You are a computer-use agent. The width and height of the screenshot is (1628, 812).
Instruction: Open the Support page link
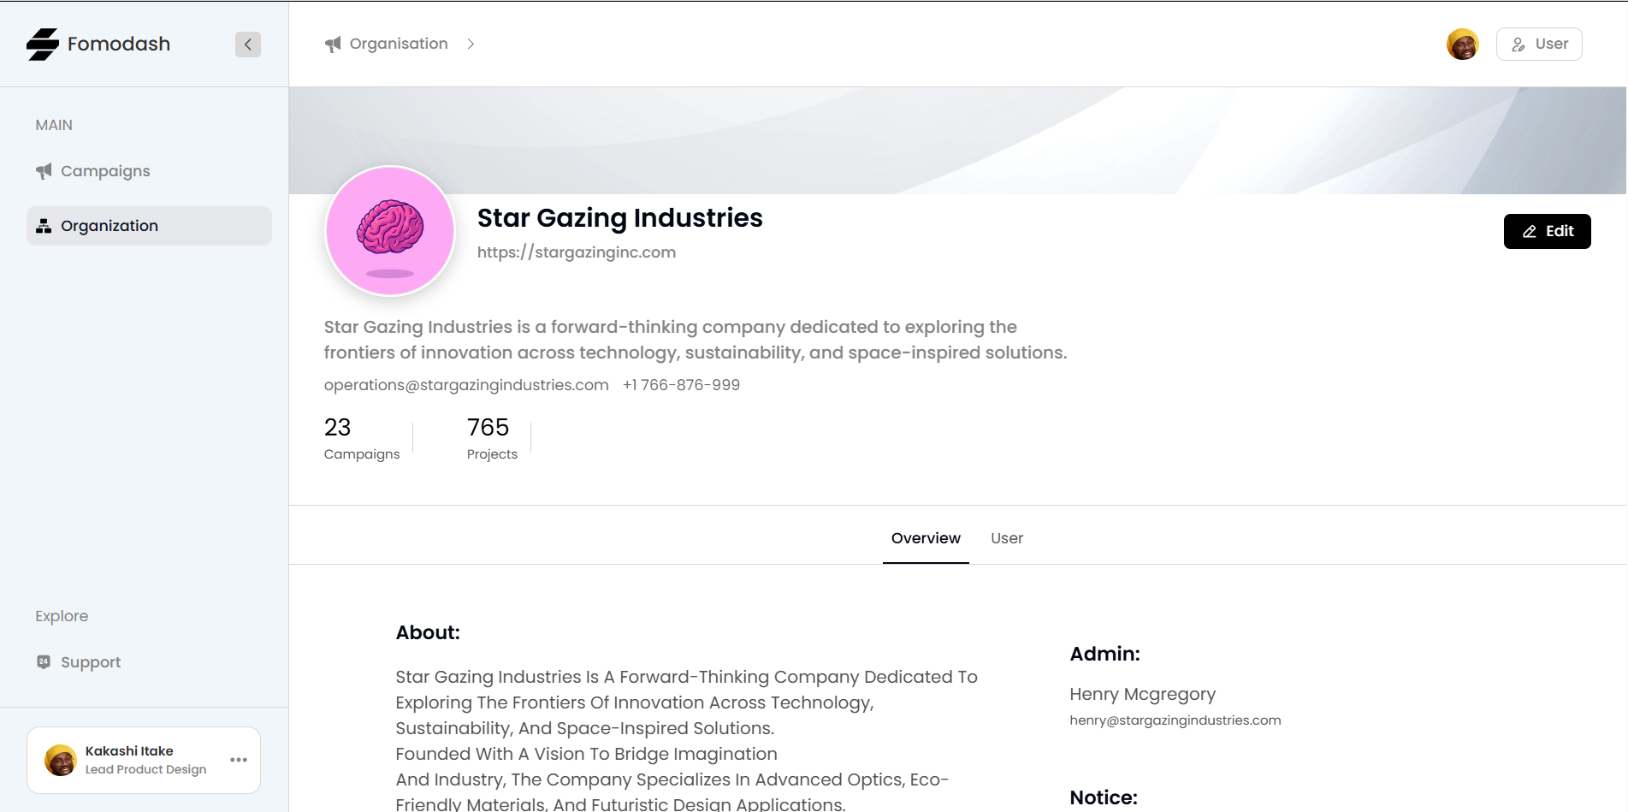click(91, 662)
